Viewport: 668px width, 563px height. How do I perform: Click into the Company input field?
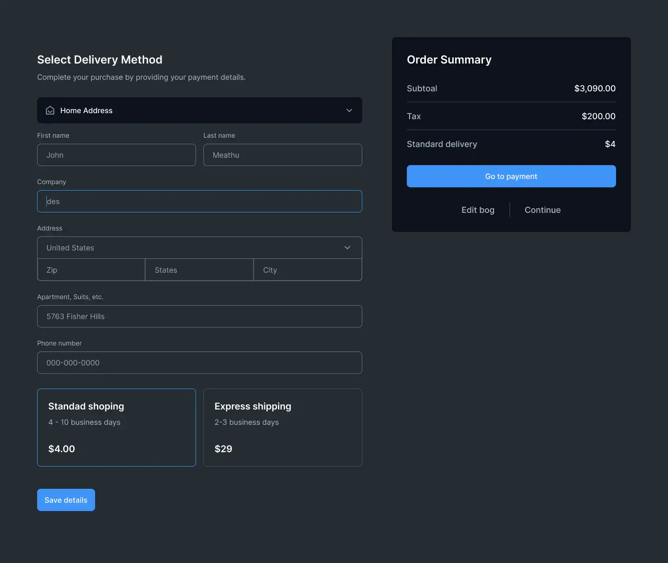tap(199, 201)
